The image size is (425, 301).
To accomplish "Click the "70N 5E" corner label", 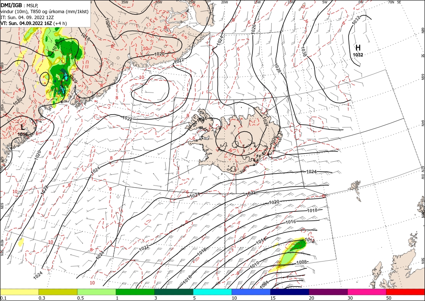I will click(x=394, y=2).
